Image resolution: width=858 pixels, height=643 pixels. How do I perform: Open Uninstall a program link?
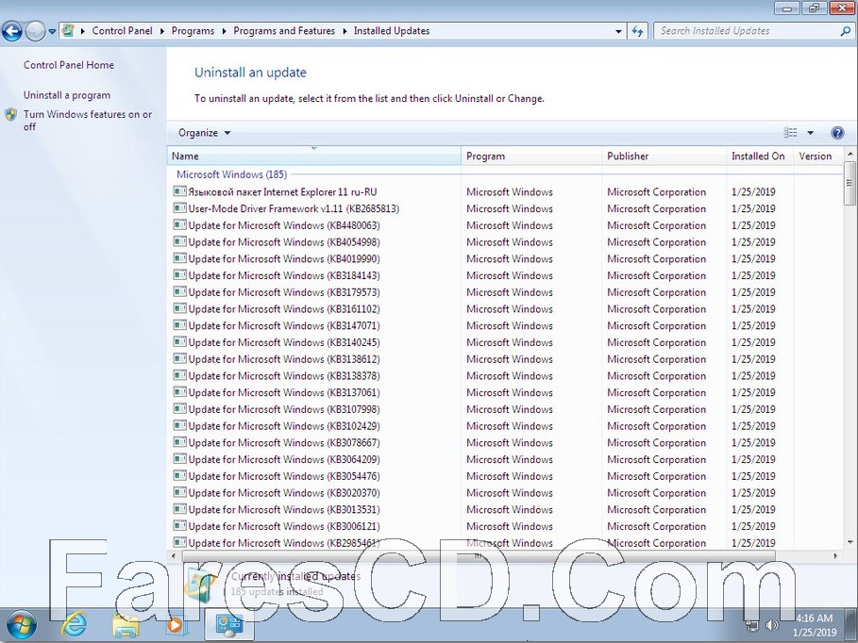tap(67, 95)
